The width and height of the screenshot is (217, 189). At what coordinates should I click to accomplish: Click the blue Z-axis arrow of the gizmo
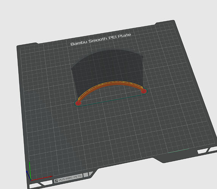28,175
